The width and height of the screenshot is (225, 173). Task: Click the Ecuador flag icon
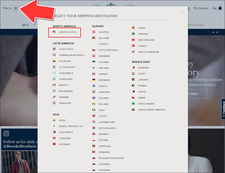tap(54, 61)
